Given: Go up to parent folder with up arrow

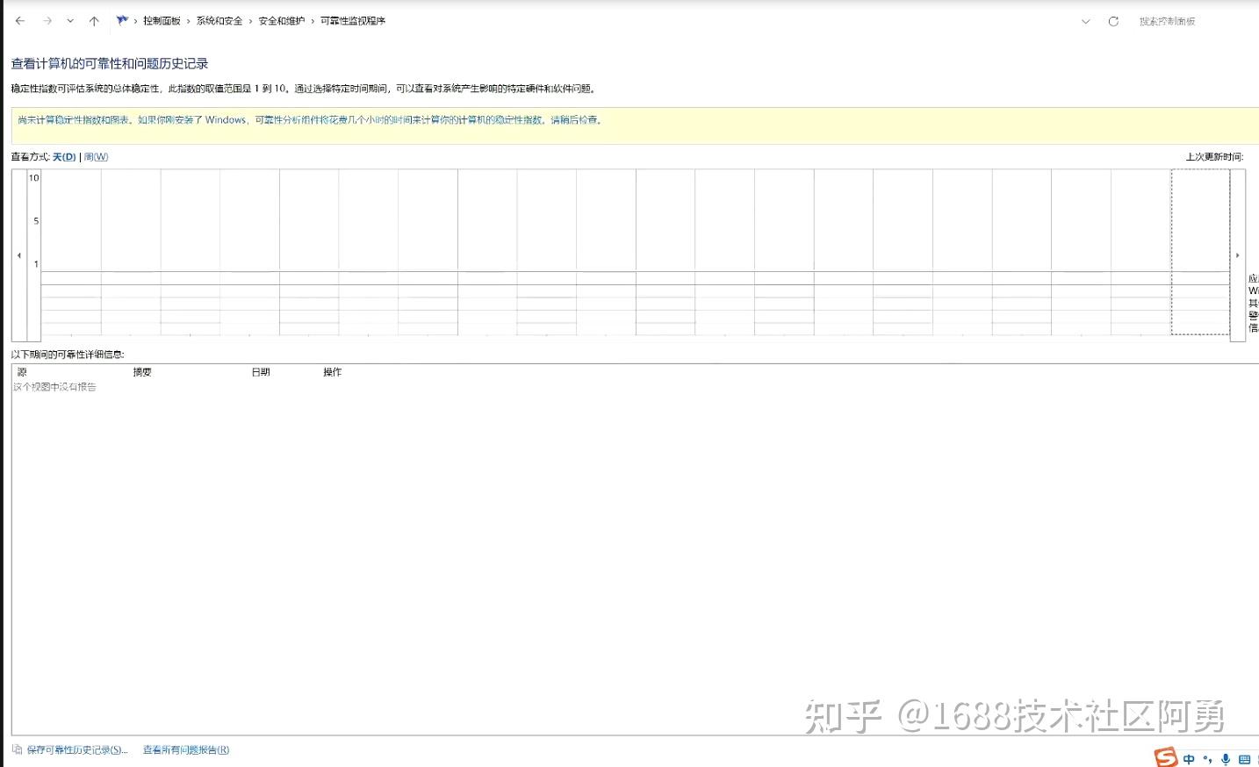Looking at the screenshot, I should pos(94,20).
